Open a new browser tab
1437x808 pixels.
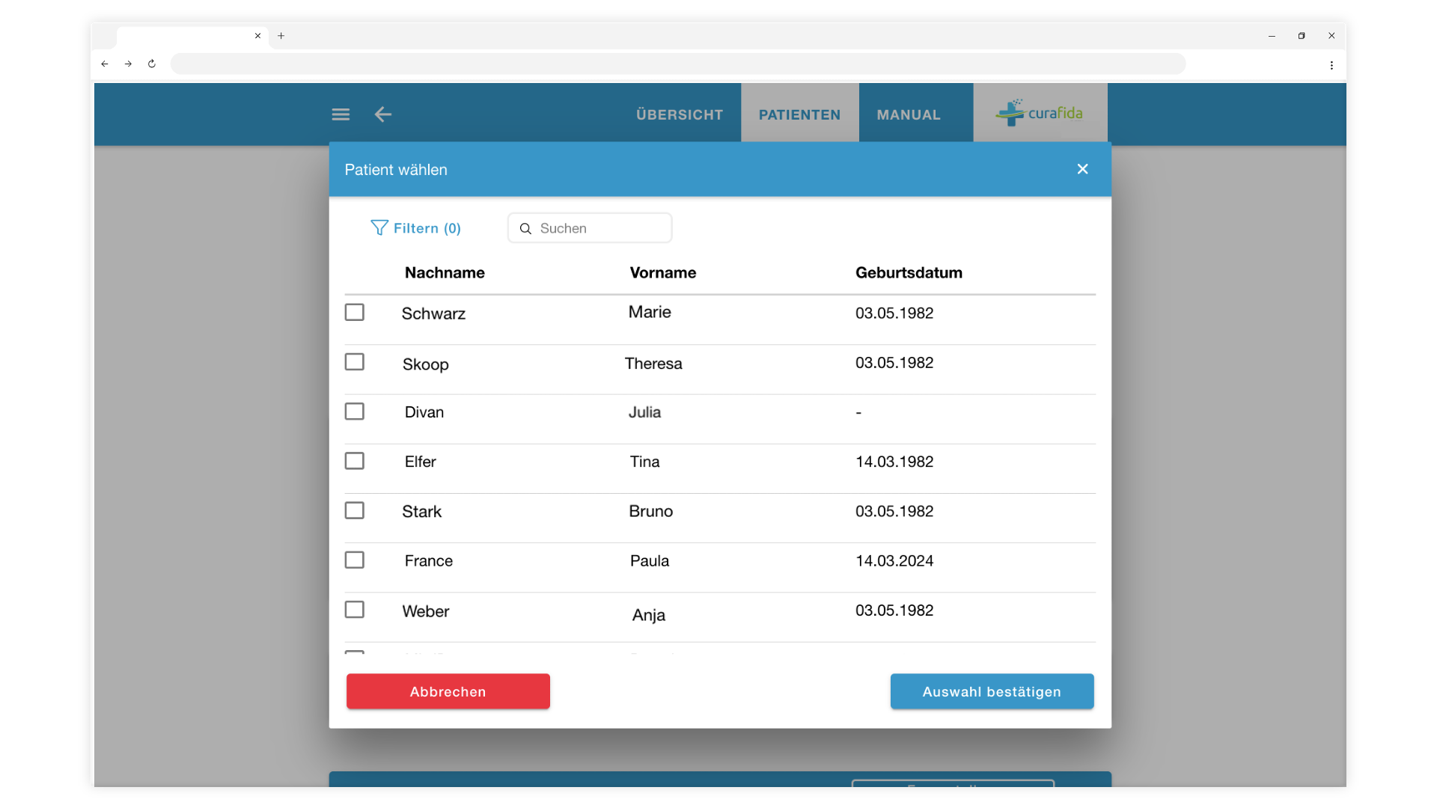[x=281, y=35]
